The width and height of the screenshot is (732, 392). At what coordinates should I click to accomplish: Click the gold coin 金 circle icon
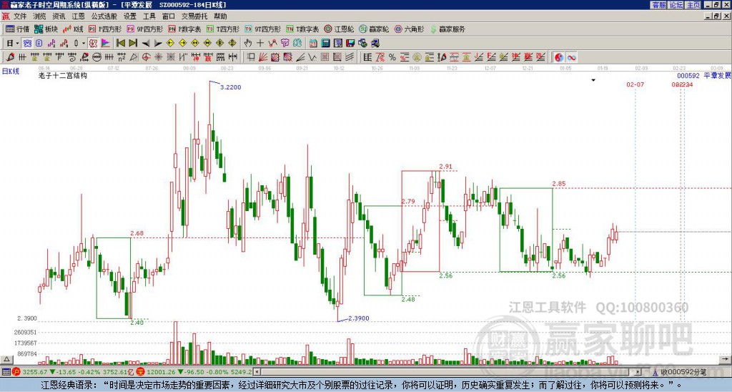pyautogui.click(x=417, y=57)
